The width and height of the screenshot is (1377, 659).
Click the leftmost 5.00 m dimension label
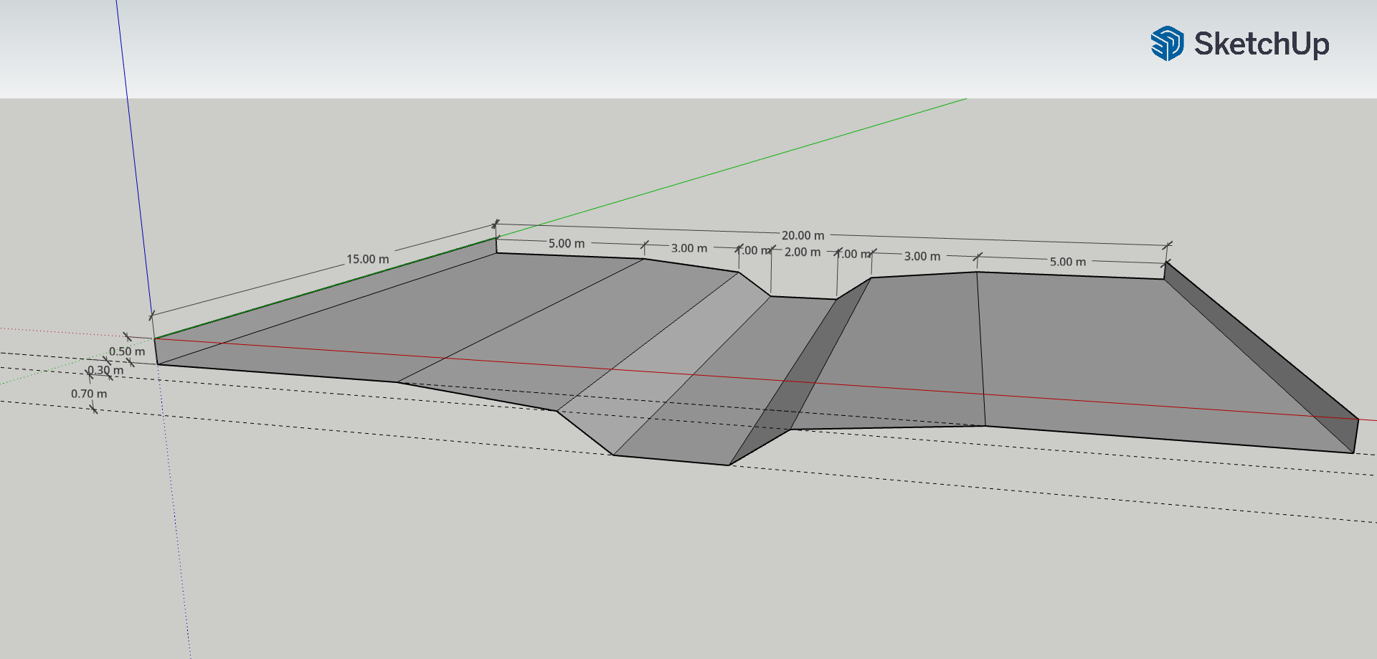(567, 244)
